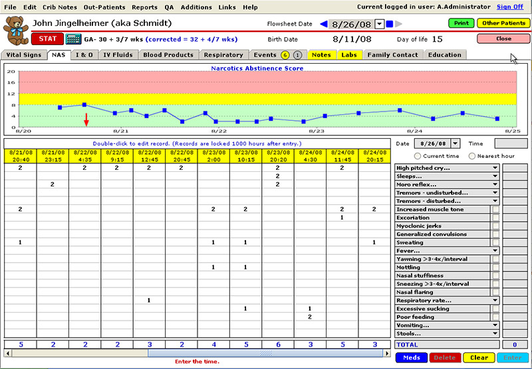Check the Sneezing >3-4x/interval checkbox

495,284
